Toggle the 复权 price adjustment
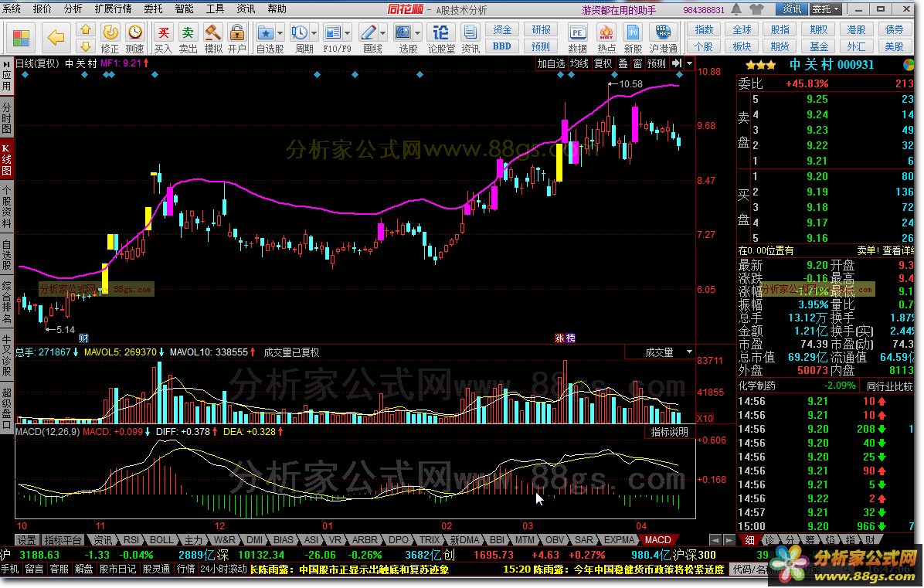Image resolution: width=924 pixels, height=588 pixels. (603, 63)
